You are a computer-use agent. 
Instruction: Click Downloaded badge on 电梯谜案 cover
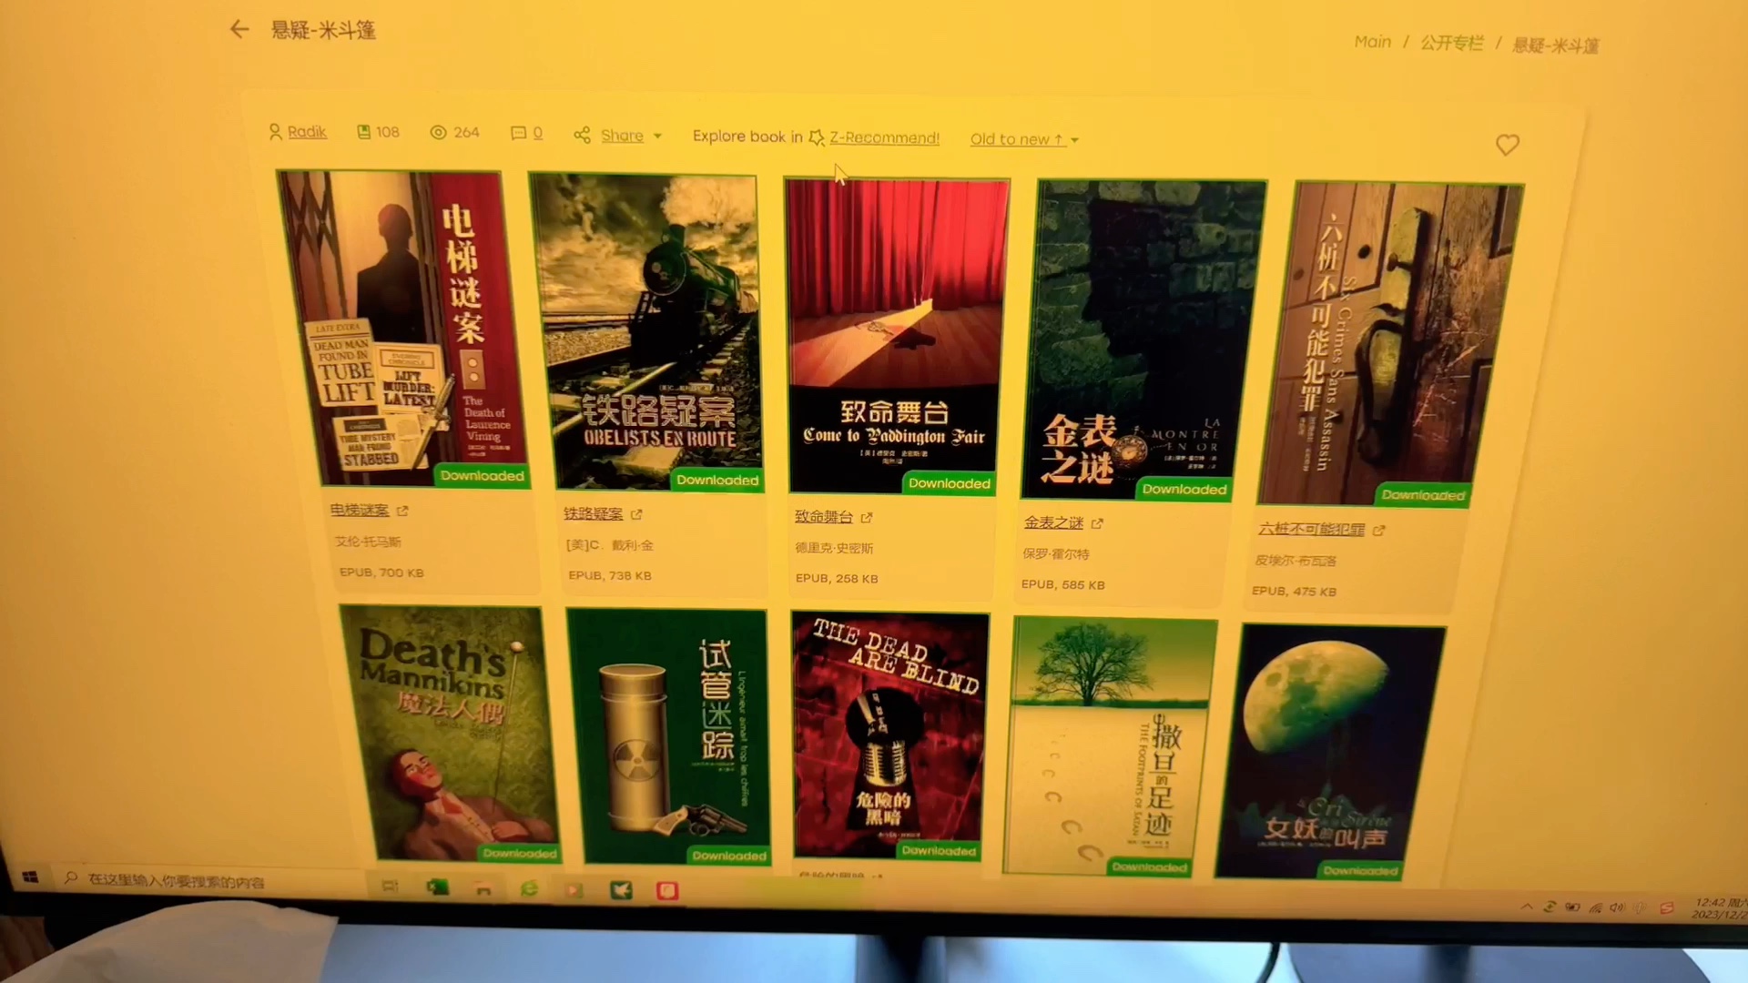[x=483, y=476]
